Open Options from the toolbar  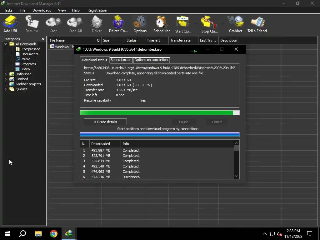(140, 24)
